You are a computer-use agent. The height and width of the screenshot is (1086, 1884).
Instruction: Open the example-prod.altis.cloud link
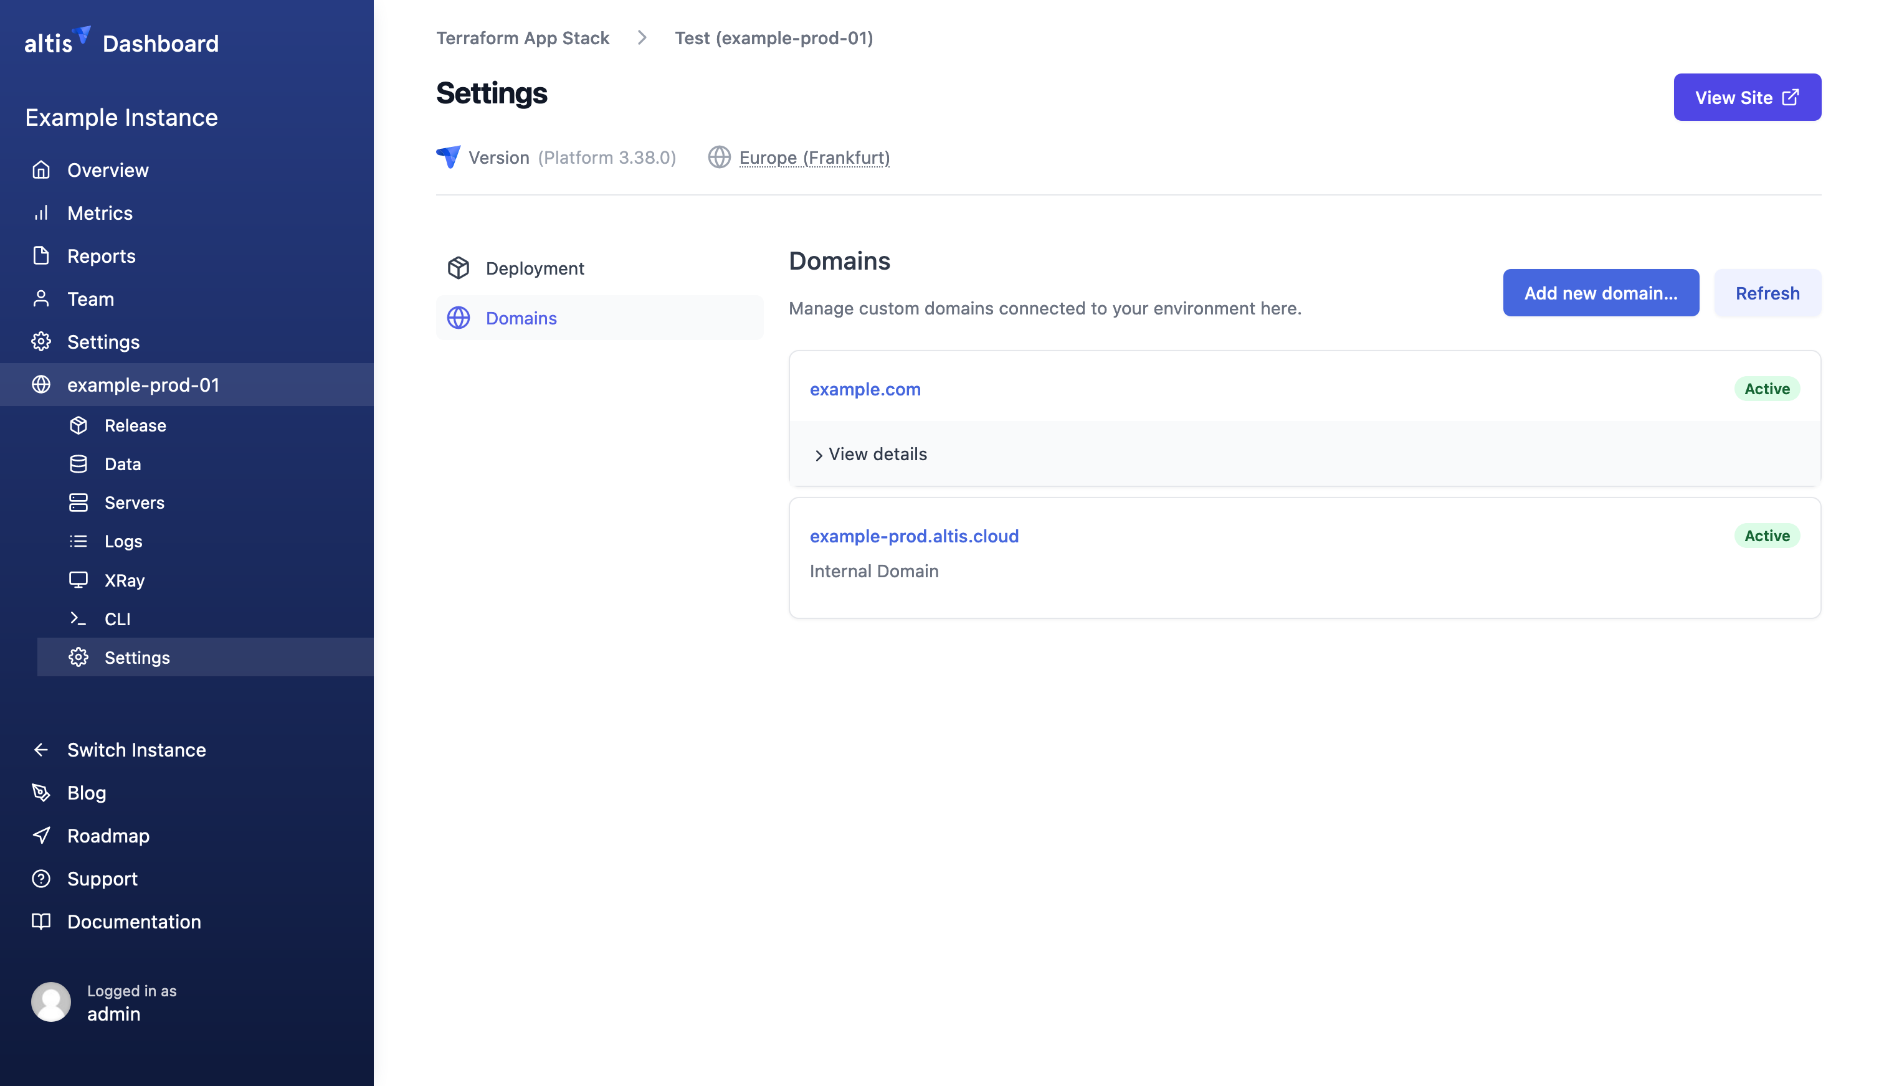(914, 536)
